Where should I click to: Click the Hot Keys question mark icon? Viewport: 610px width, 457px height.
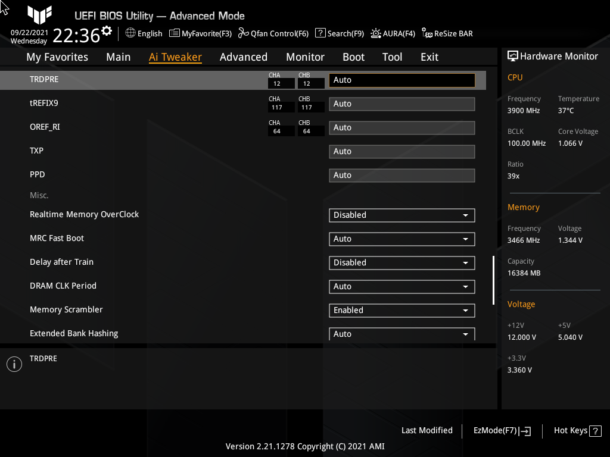(595, 431)
